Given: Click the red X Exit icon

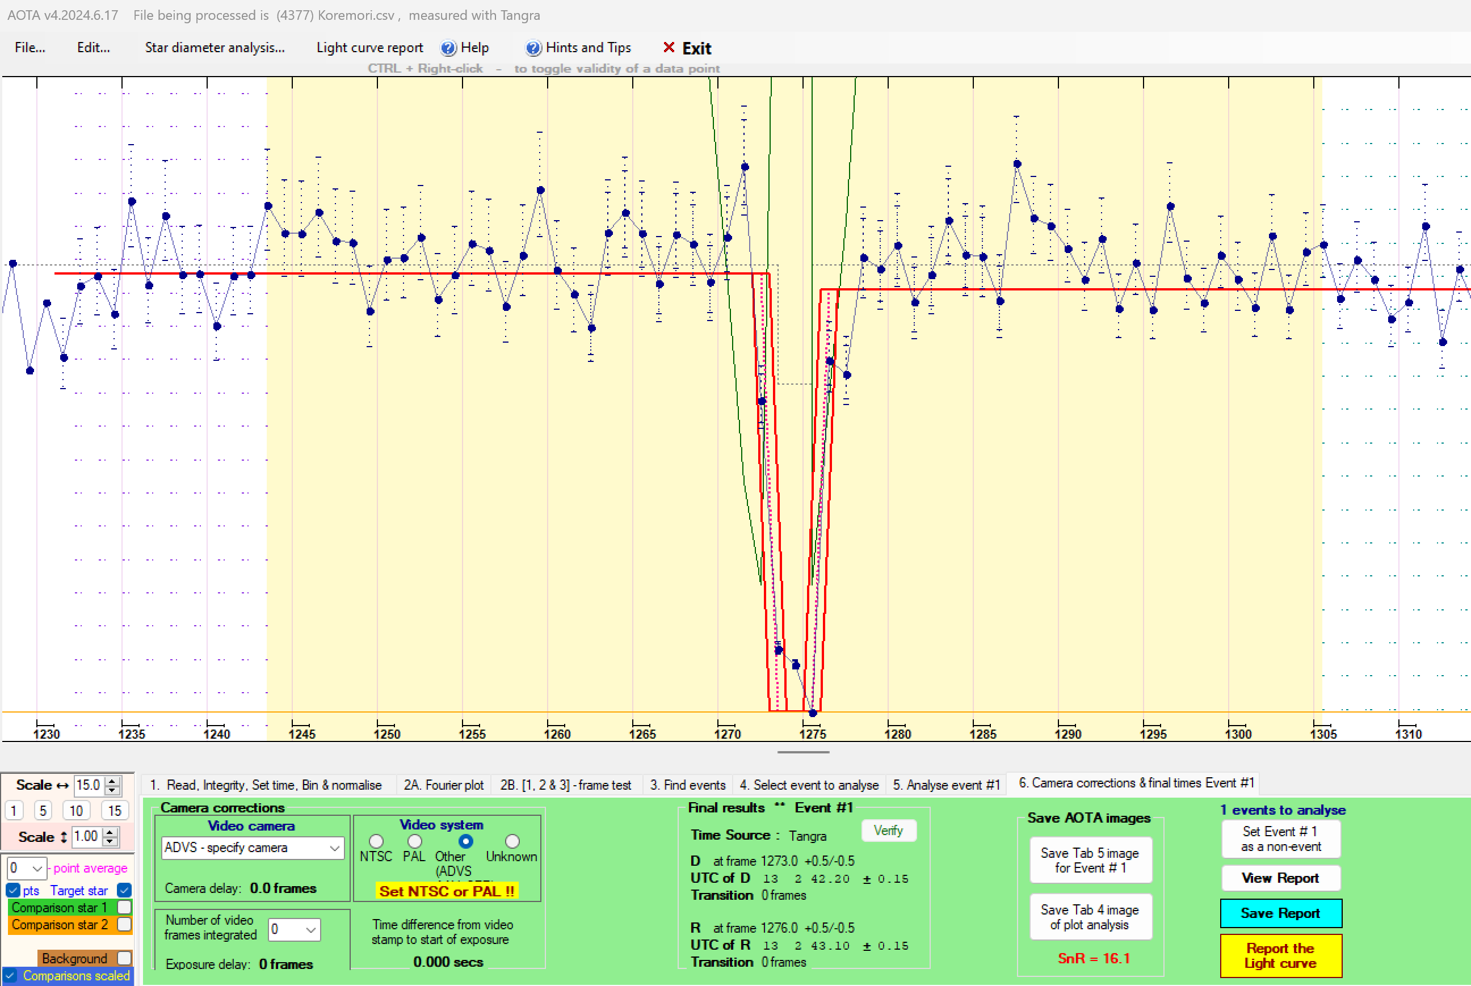Looking at the screenshot, I should tap(669, 48).
